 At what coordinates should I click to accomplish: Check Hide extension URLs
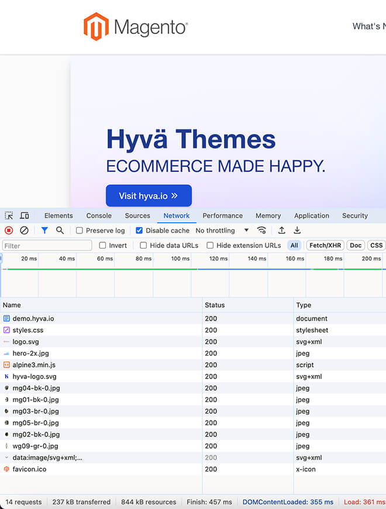coord(210,245)
